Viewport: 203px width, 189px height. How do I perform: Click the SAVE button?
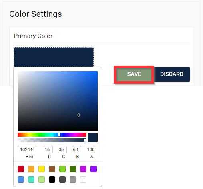tap(134, 74)
